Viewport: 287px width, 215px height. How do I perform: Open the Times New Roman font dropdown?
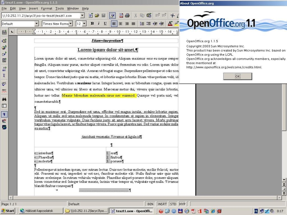(x=71, y=24)
